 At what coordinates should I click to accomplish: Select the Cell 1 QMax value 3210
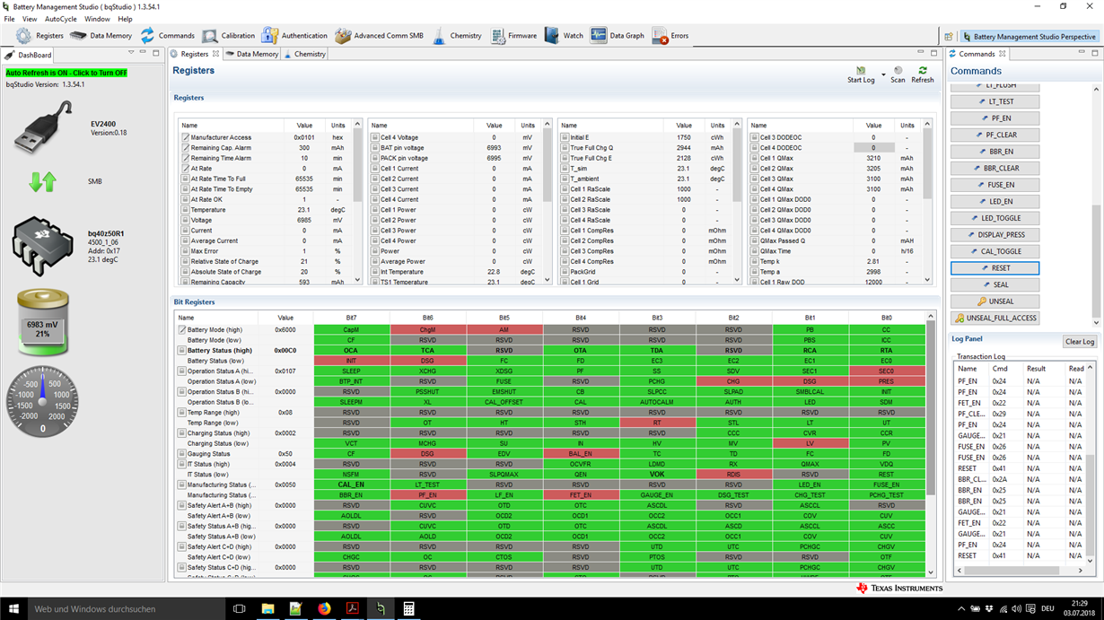[873, 158]
